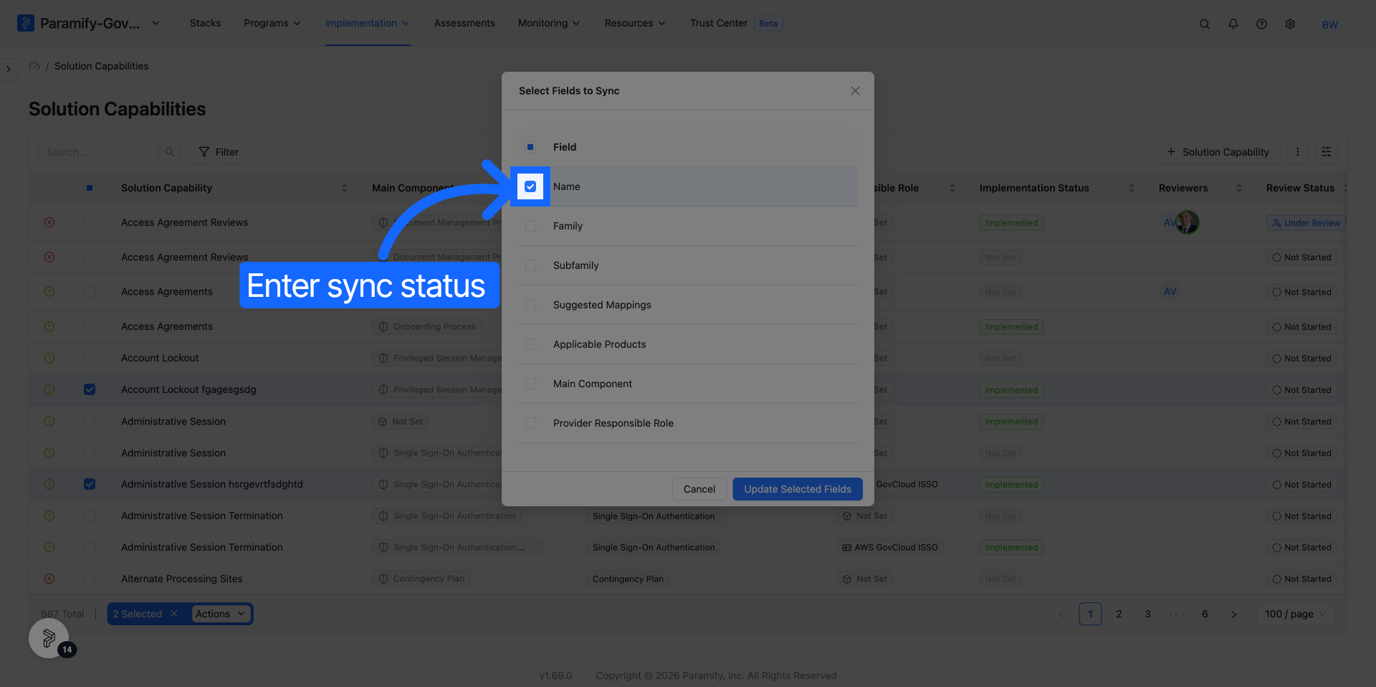Go to next page arrow
1376x687 pixels.
(1233, 614)
